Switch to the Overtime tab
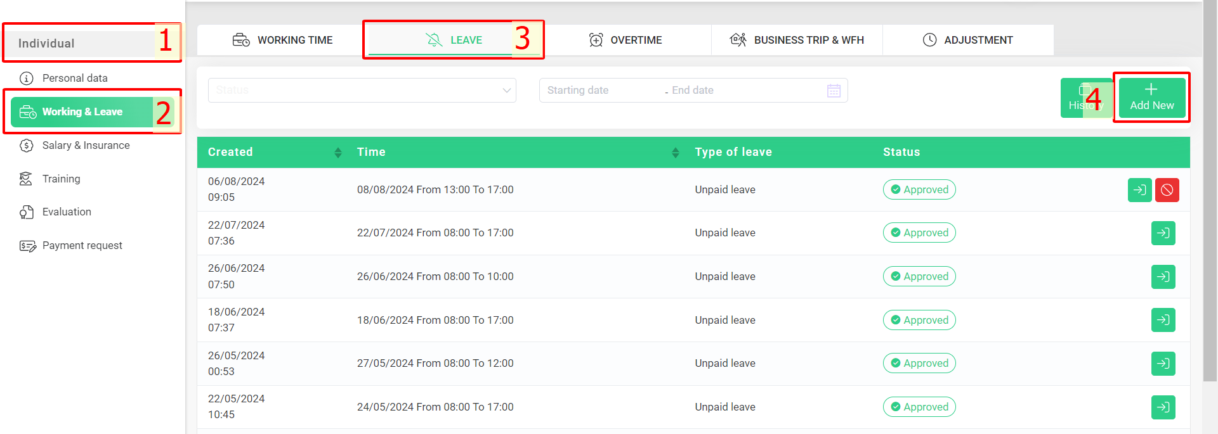This screenshot has height=434, width=1218. [x=625, y=40]
